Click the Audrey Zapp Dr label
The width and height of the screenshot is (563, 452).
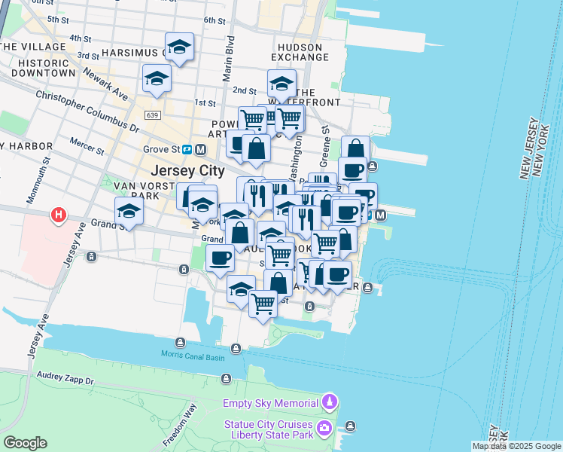(65, 378)
